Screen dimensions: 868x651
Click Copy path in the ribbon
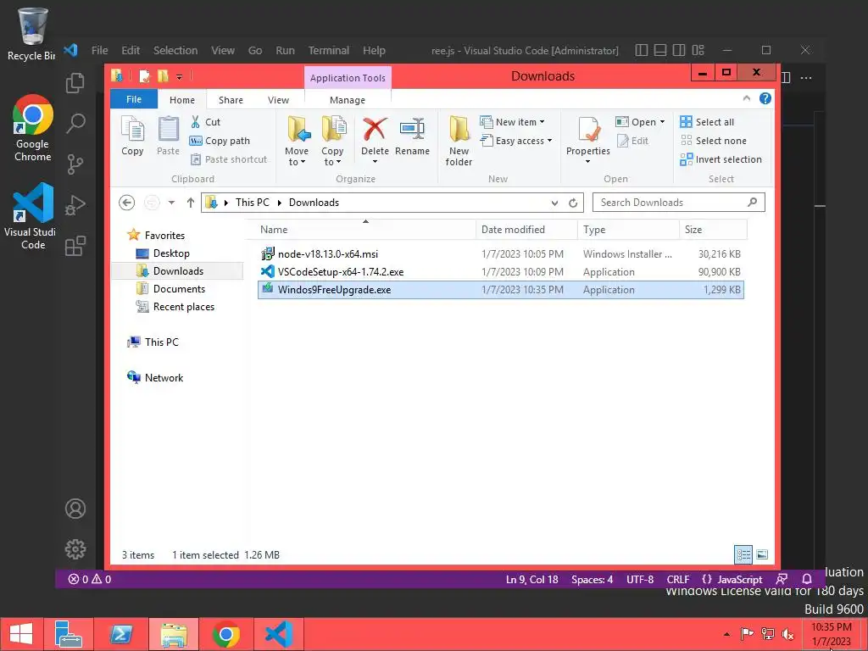coord(220,141)
